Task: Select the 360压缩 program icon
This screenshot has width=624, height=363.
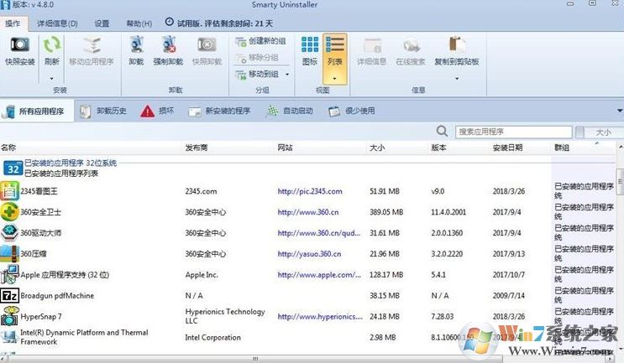Action: [9, 254]
